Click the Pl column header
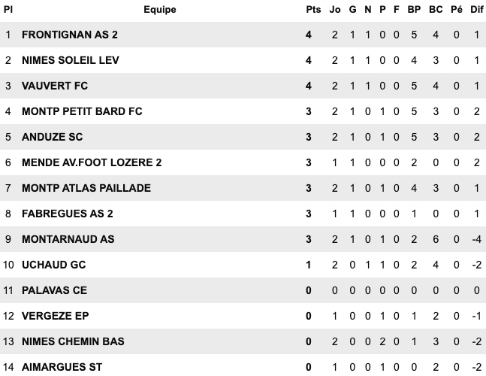The width and height of the screenshot is (486, 376). [8, 10]
